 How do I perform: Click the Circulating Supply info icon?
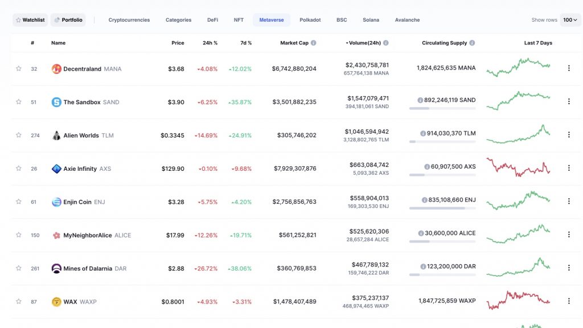[x=472, y=43]
